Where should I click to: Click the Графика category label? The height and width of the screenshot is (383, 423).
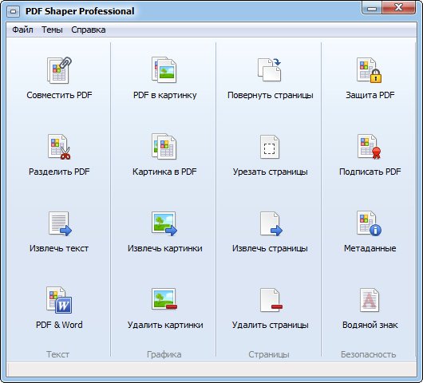click(164, 354)
